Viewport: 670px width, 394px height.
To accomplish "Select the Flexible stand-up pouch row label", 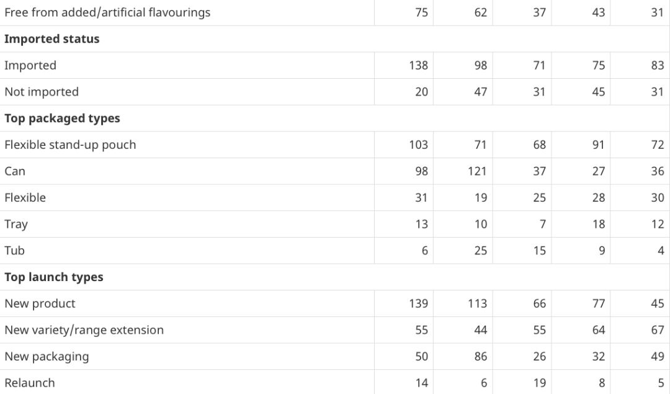I will [x=70, y=145].
